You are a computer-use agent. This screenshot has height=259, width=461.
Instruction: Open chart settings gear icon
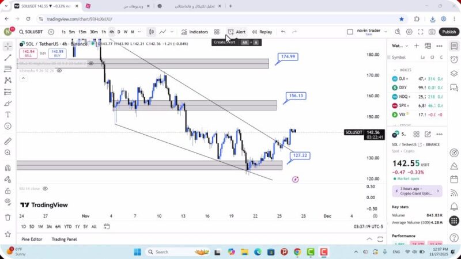pyautogui.click(x=410, y=32)
